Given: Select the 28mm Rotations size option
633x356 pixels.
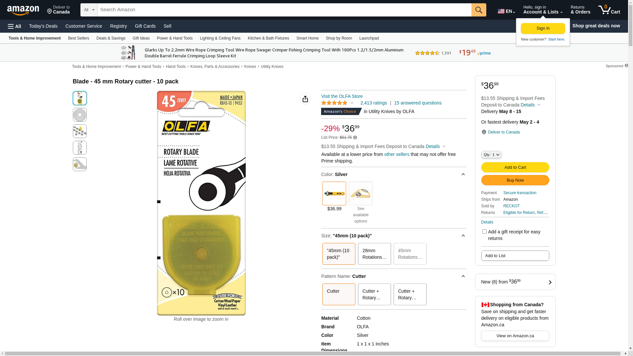Looking at the screenshot, I should [x=374, y=254].
